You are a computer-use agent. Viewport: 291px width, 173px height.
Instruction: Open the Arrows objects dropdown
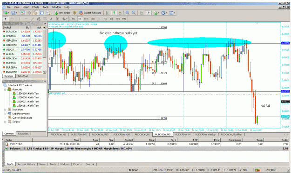(x=65, y=19)
